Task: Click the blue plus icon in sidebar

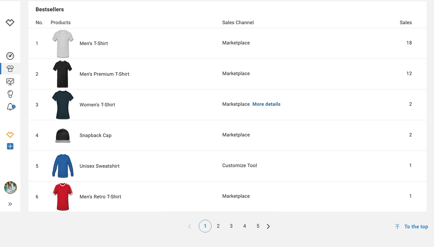Action: click(x=10, y=147)
